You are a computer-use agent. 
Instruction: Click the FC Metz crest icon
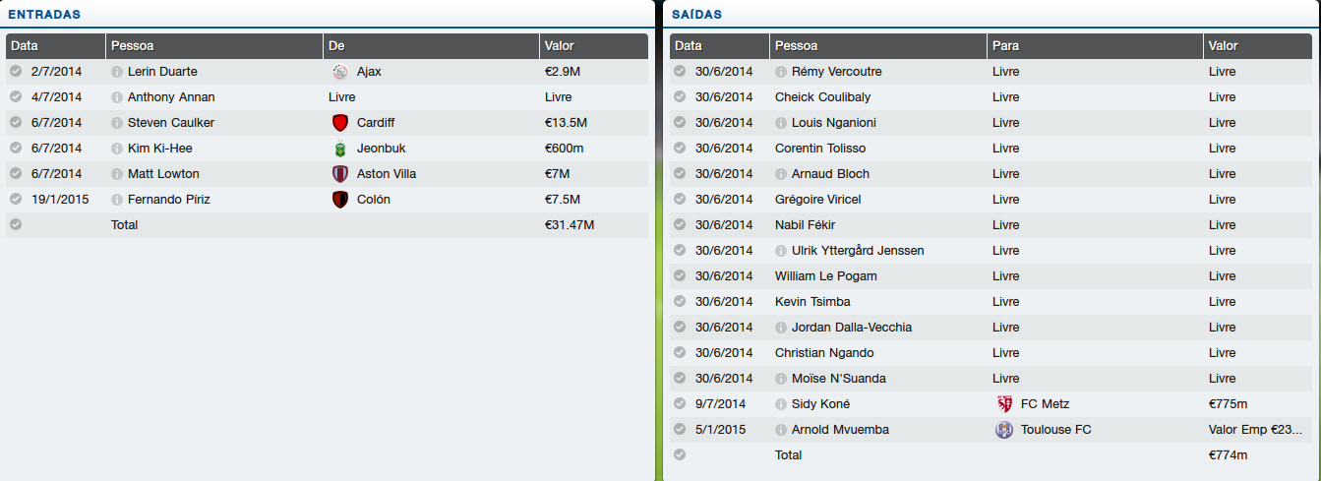click(1004, 404)
